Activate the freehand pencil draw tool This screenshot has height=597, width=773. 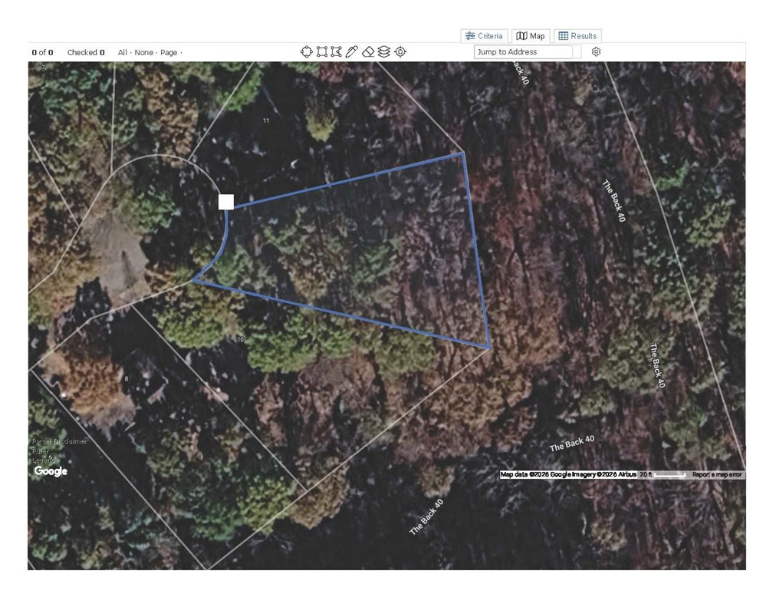coord(351,52)
